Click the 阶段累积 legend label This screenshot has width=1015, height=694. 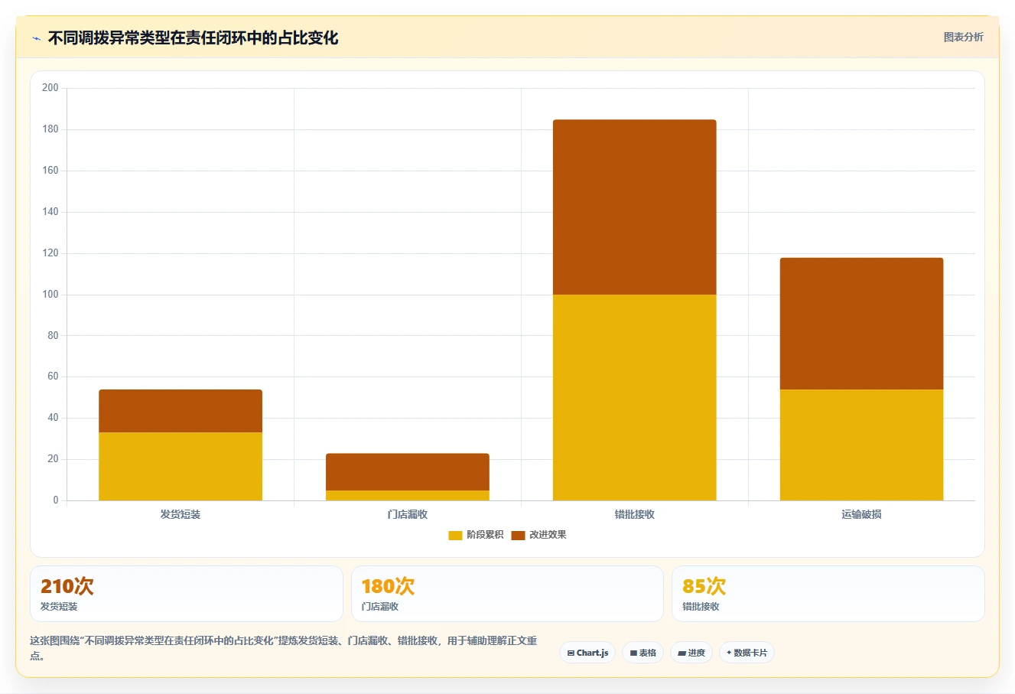tap(485, 535)
